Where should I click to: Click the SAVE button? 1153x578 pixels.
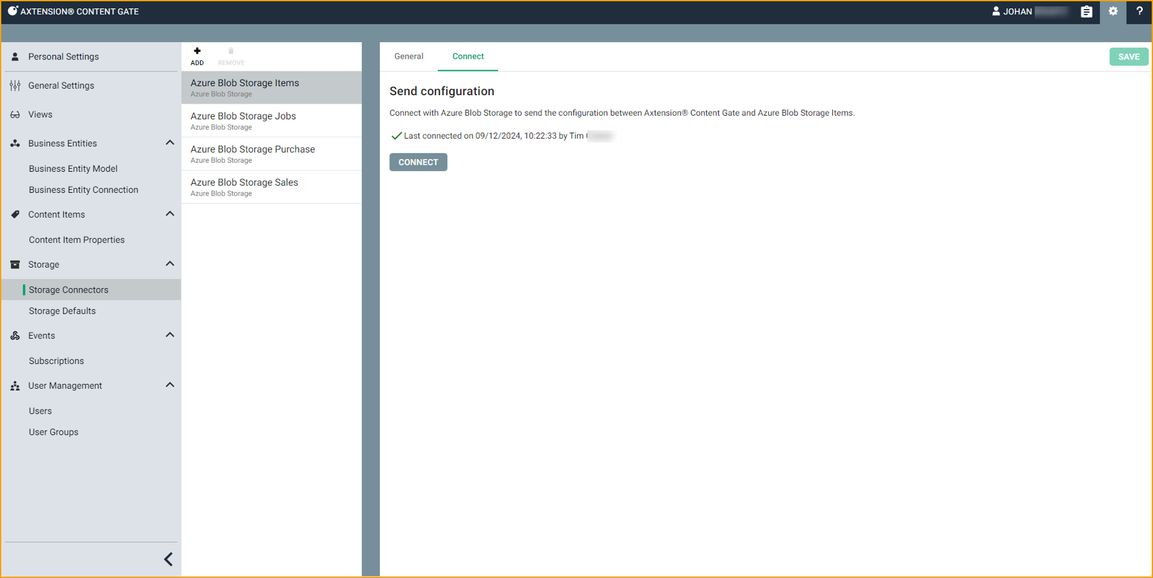point(1129,57)
